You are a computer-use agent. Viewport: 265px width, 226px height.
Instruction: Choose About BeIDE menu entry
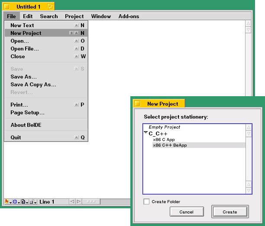[x=46, y=125]
